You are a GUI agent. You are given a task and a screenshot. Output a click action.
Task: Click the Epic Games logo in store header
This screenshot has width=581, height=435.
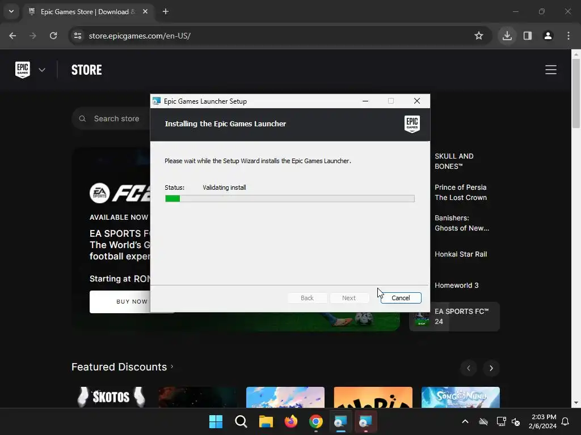coord(23,70)
